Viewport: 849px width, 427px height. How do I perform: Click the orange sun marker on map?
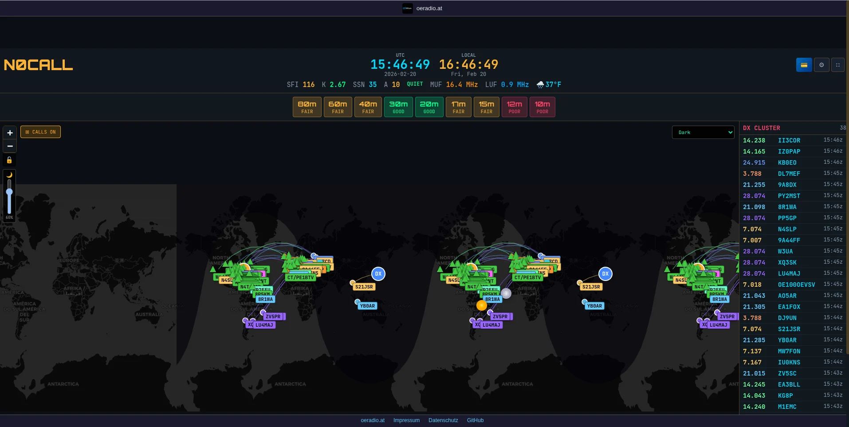[x=481, y=305]
